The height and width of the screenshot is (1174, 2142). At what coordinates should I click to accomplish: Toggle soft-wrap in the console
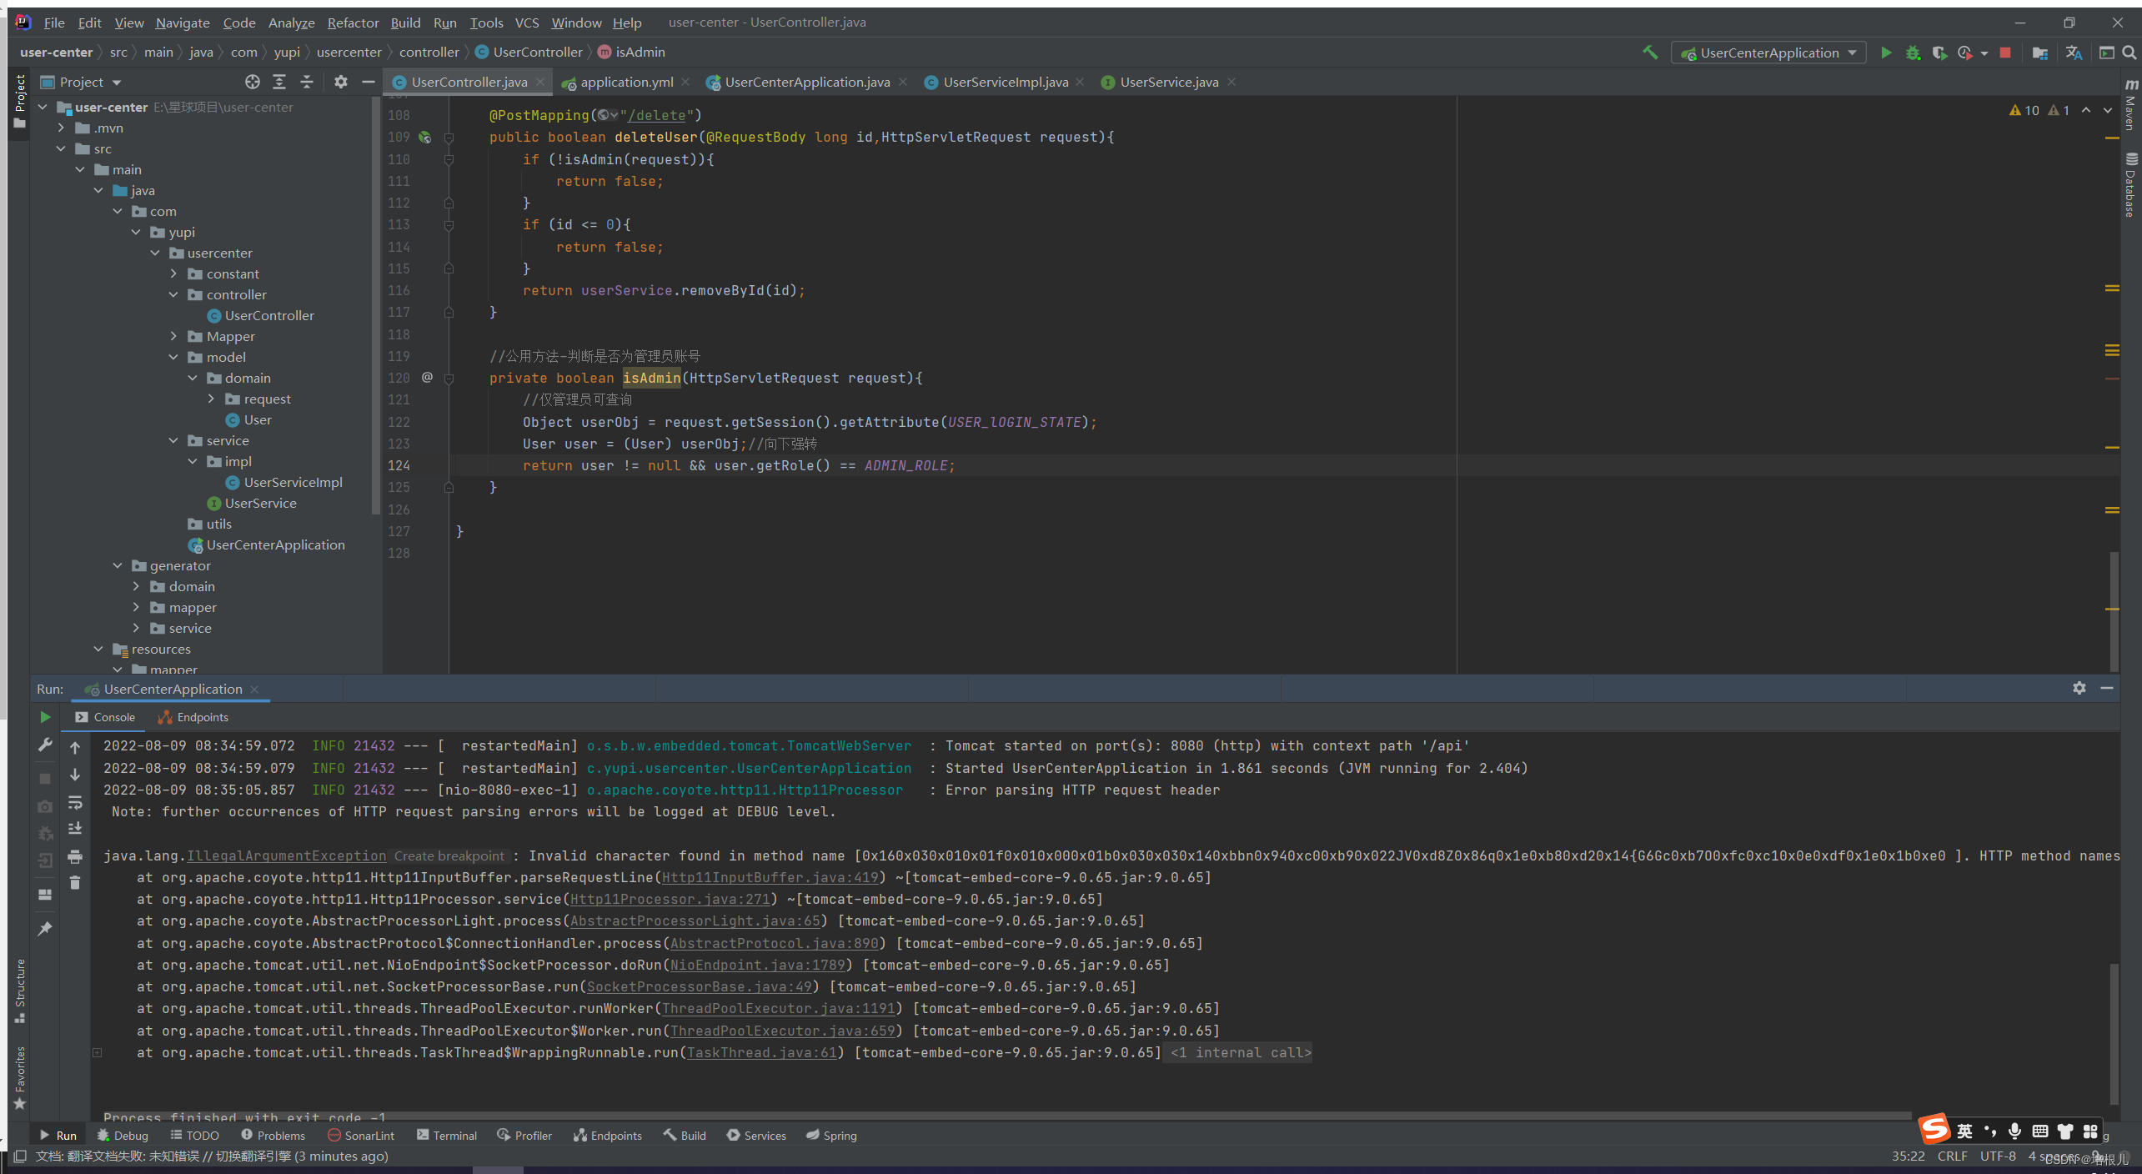tap(75, 802)
